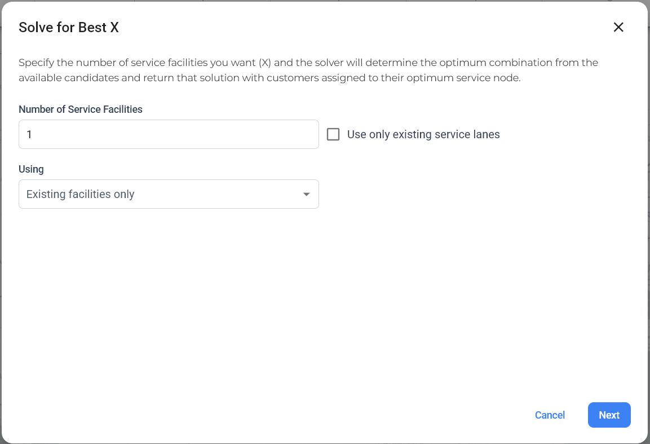Screen dimensions: 650x444
Task: Click the 'Number of Service Facilities' label
Action: click(81, 109)
